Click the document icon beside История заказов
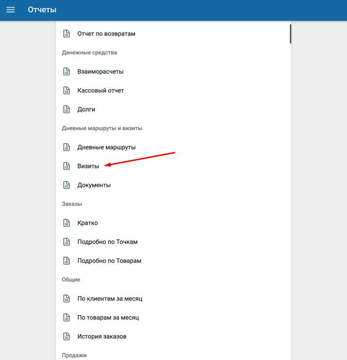 pyautogui.click(x=67, y=336)
